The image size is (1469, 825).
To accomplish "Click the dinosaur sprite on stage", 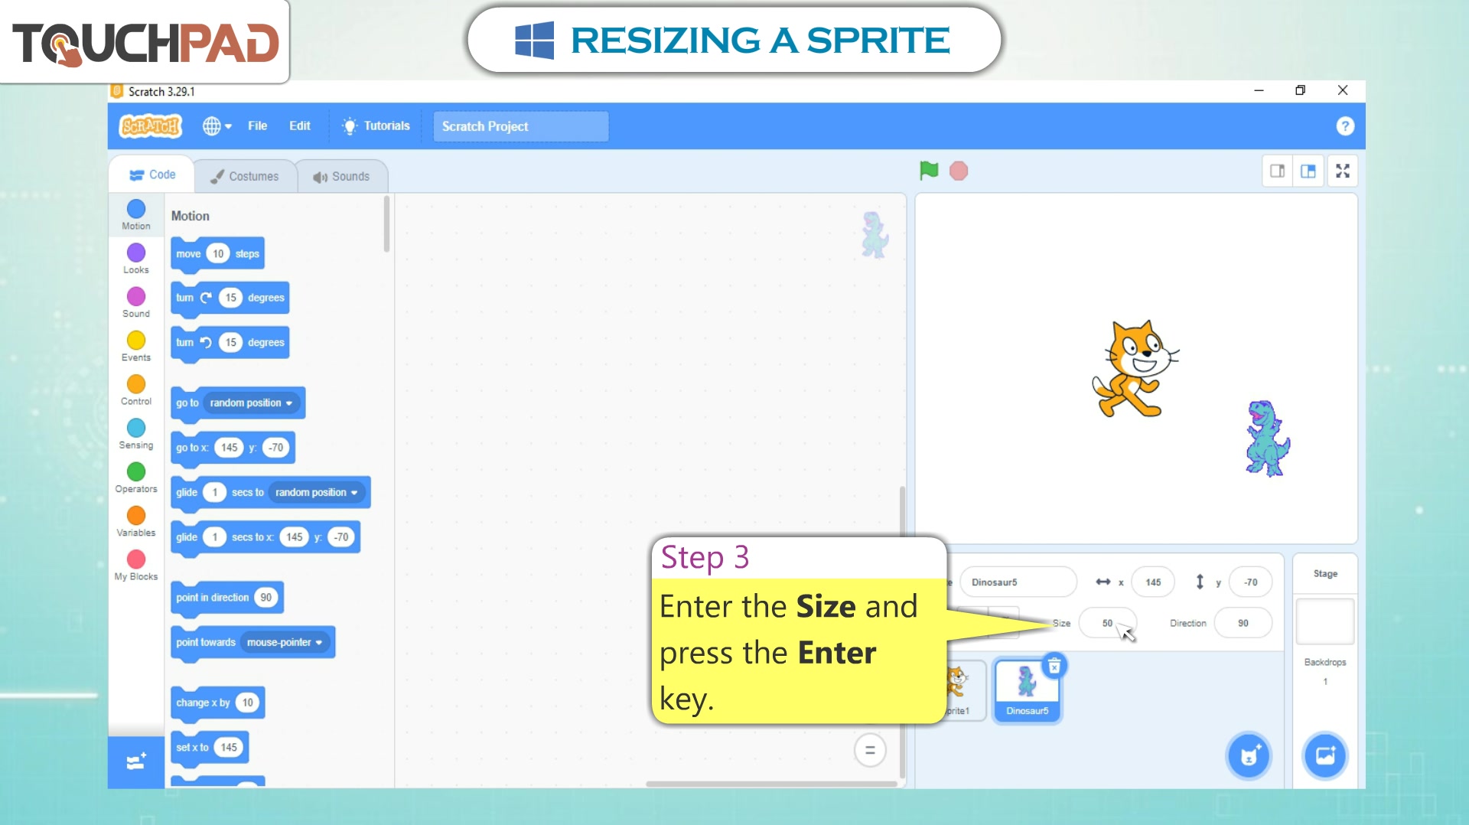I will coord(1268,439).
